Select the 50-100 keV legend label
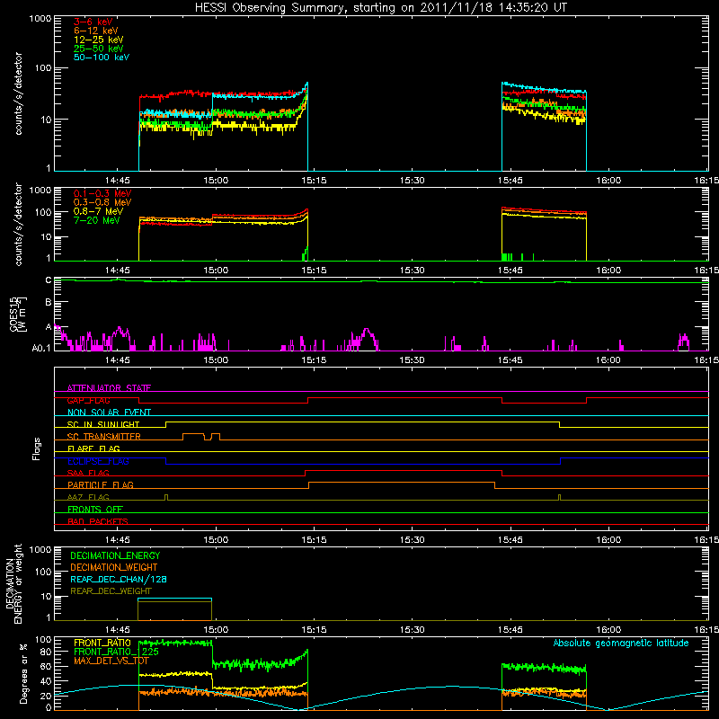 [102, 58]
